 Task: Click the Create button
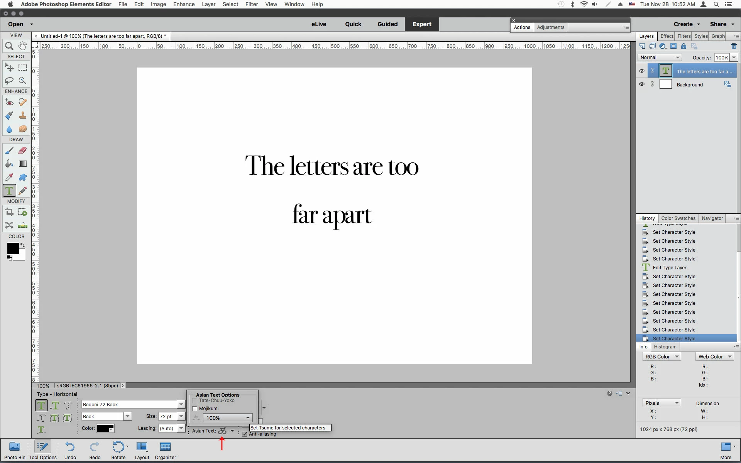[x=683, y=24]
